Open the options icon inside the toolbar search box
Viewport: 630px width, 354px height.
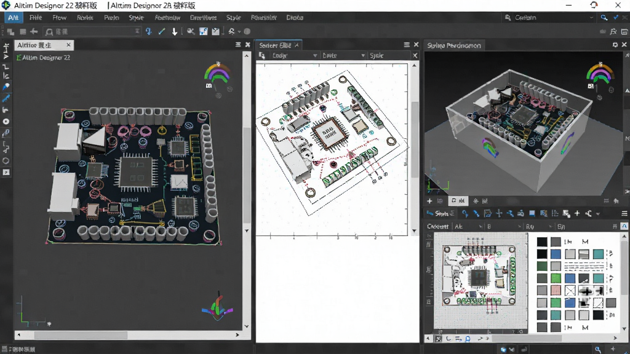pos(137,31)
